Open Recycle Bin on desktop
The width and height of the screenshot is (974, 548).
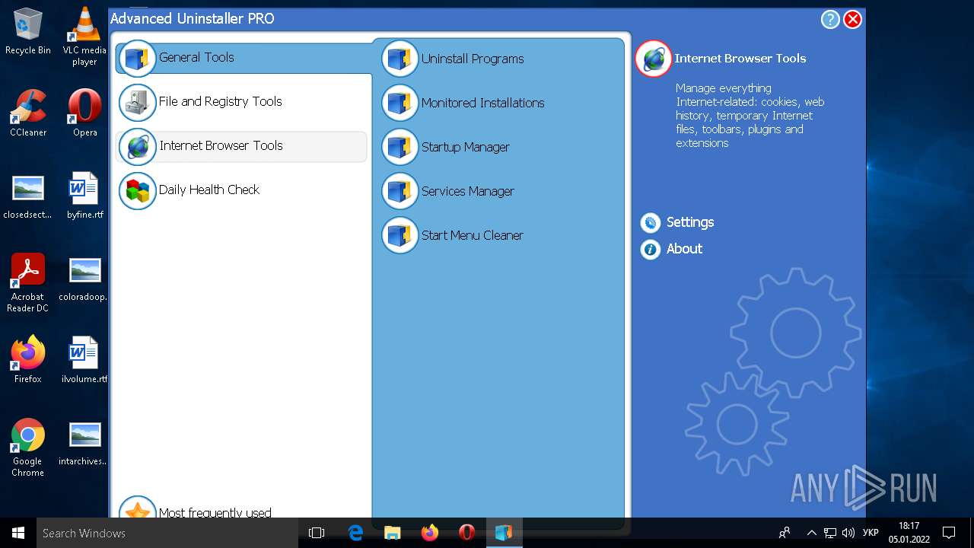click(28, 32)
